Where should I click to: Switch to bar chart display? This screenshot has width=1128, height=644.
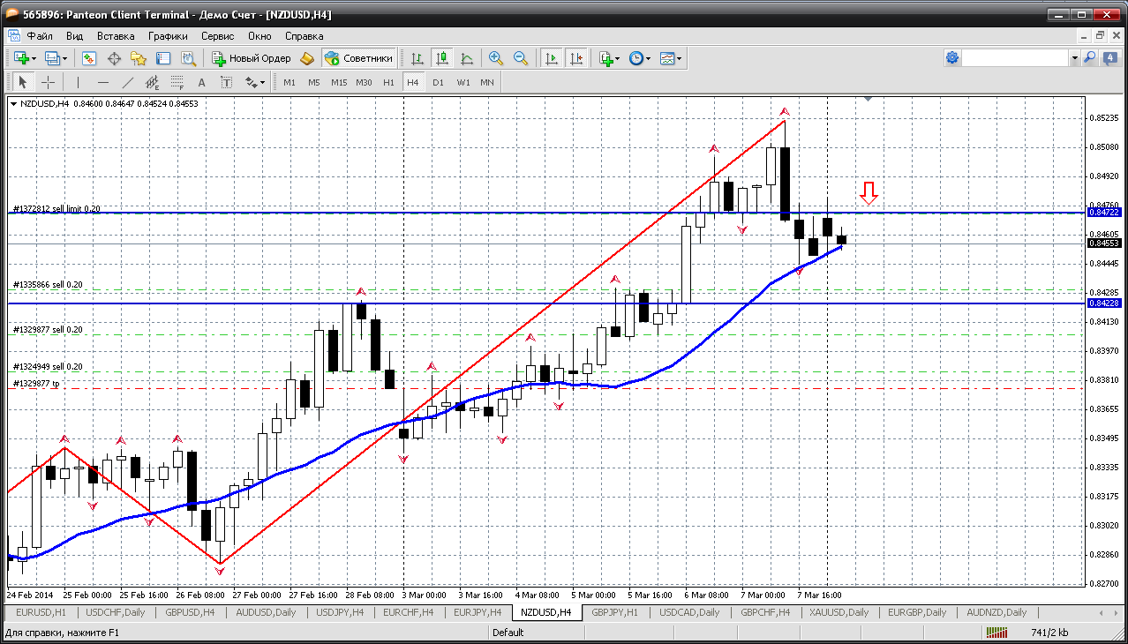[x=417, y=58]
